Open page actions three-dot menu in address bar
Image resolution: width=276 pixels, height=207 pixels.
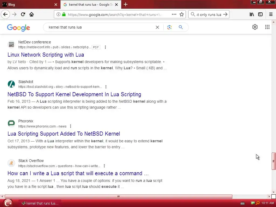tap(174, 15)
